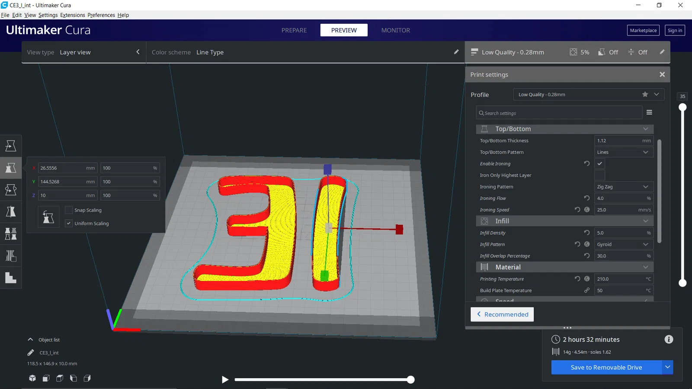Viewport: 692px width, 389px height.
Task: Show print time details info icon
Action: pyautogui.click(x=669, y=339)
